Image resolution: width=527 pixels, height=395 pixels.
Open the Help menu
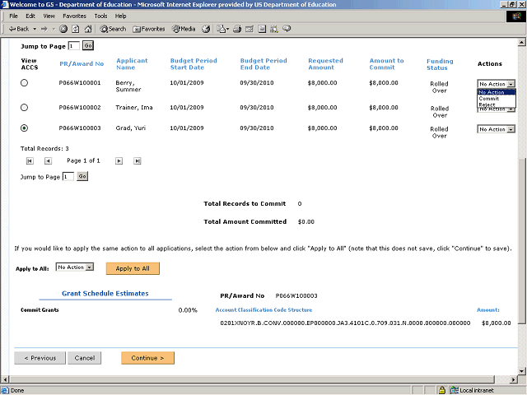120,16
